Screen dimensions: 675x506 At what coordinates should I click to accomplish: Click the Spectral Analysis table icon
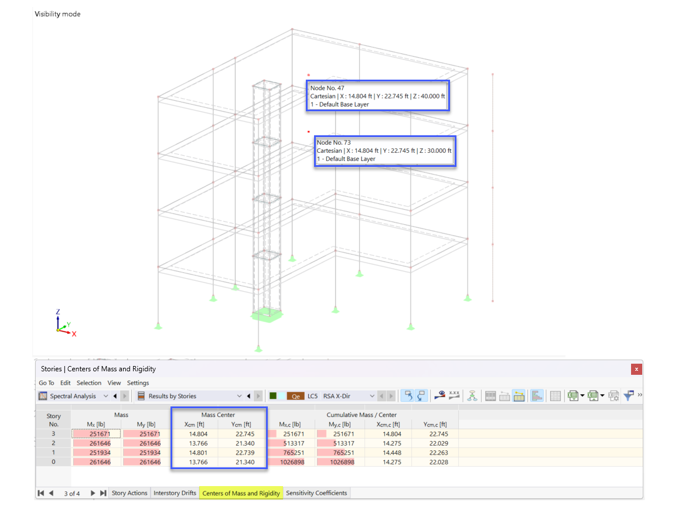click(43, 396)
